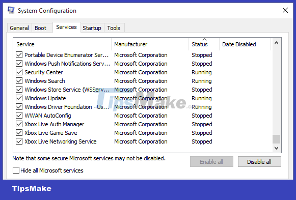Click the services list scrollbar thumb
Image resolution: width=296 pixels, height=200 pixels.
[276, 139]
